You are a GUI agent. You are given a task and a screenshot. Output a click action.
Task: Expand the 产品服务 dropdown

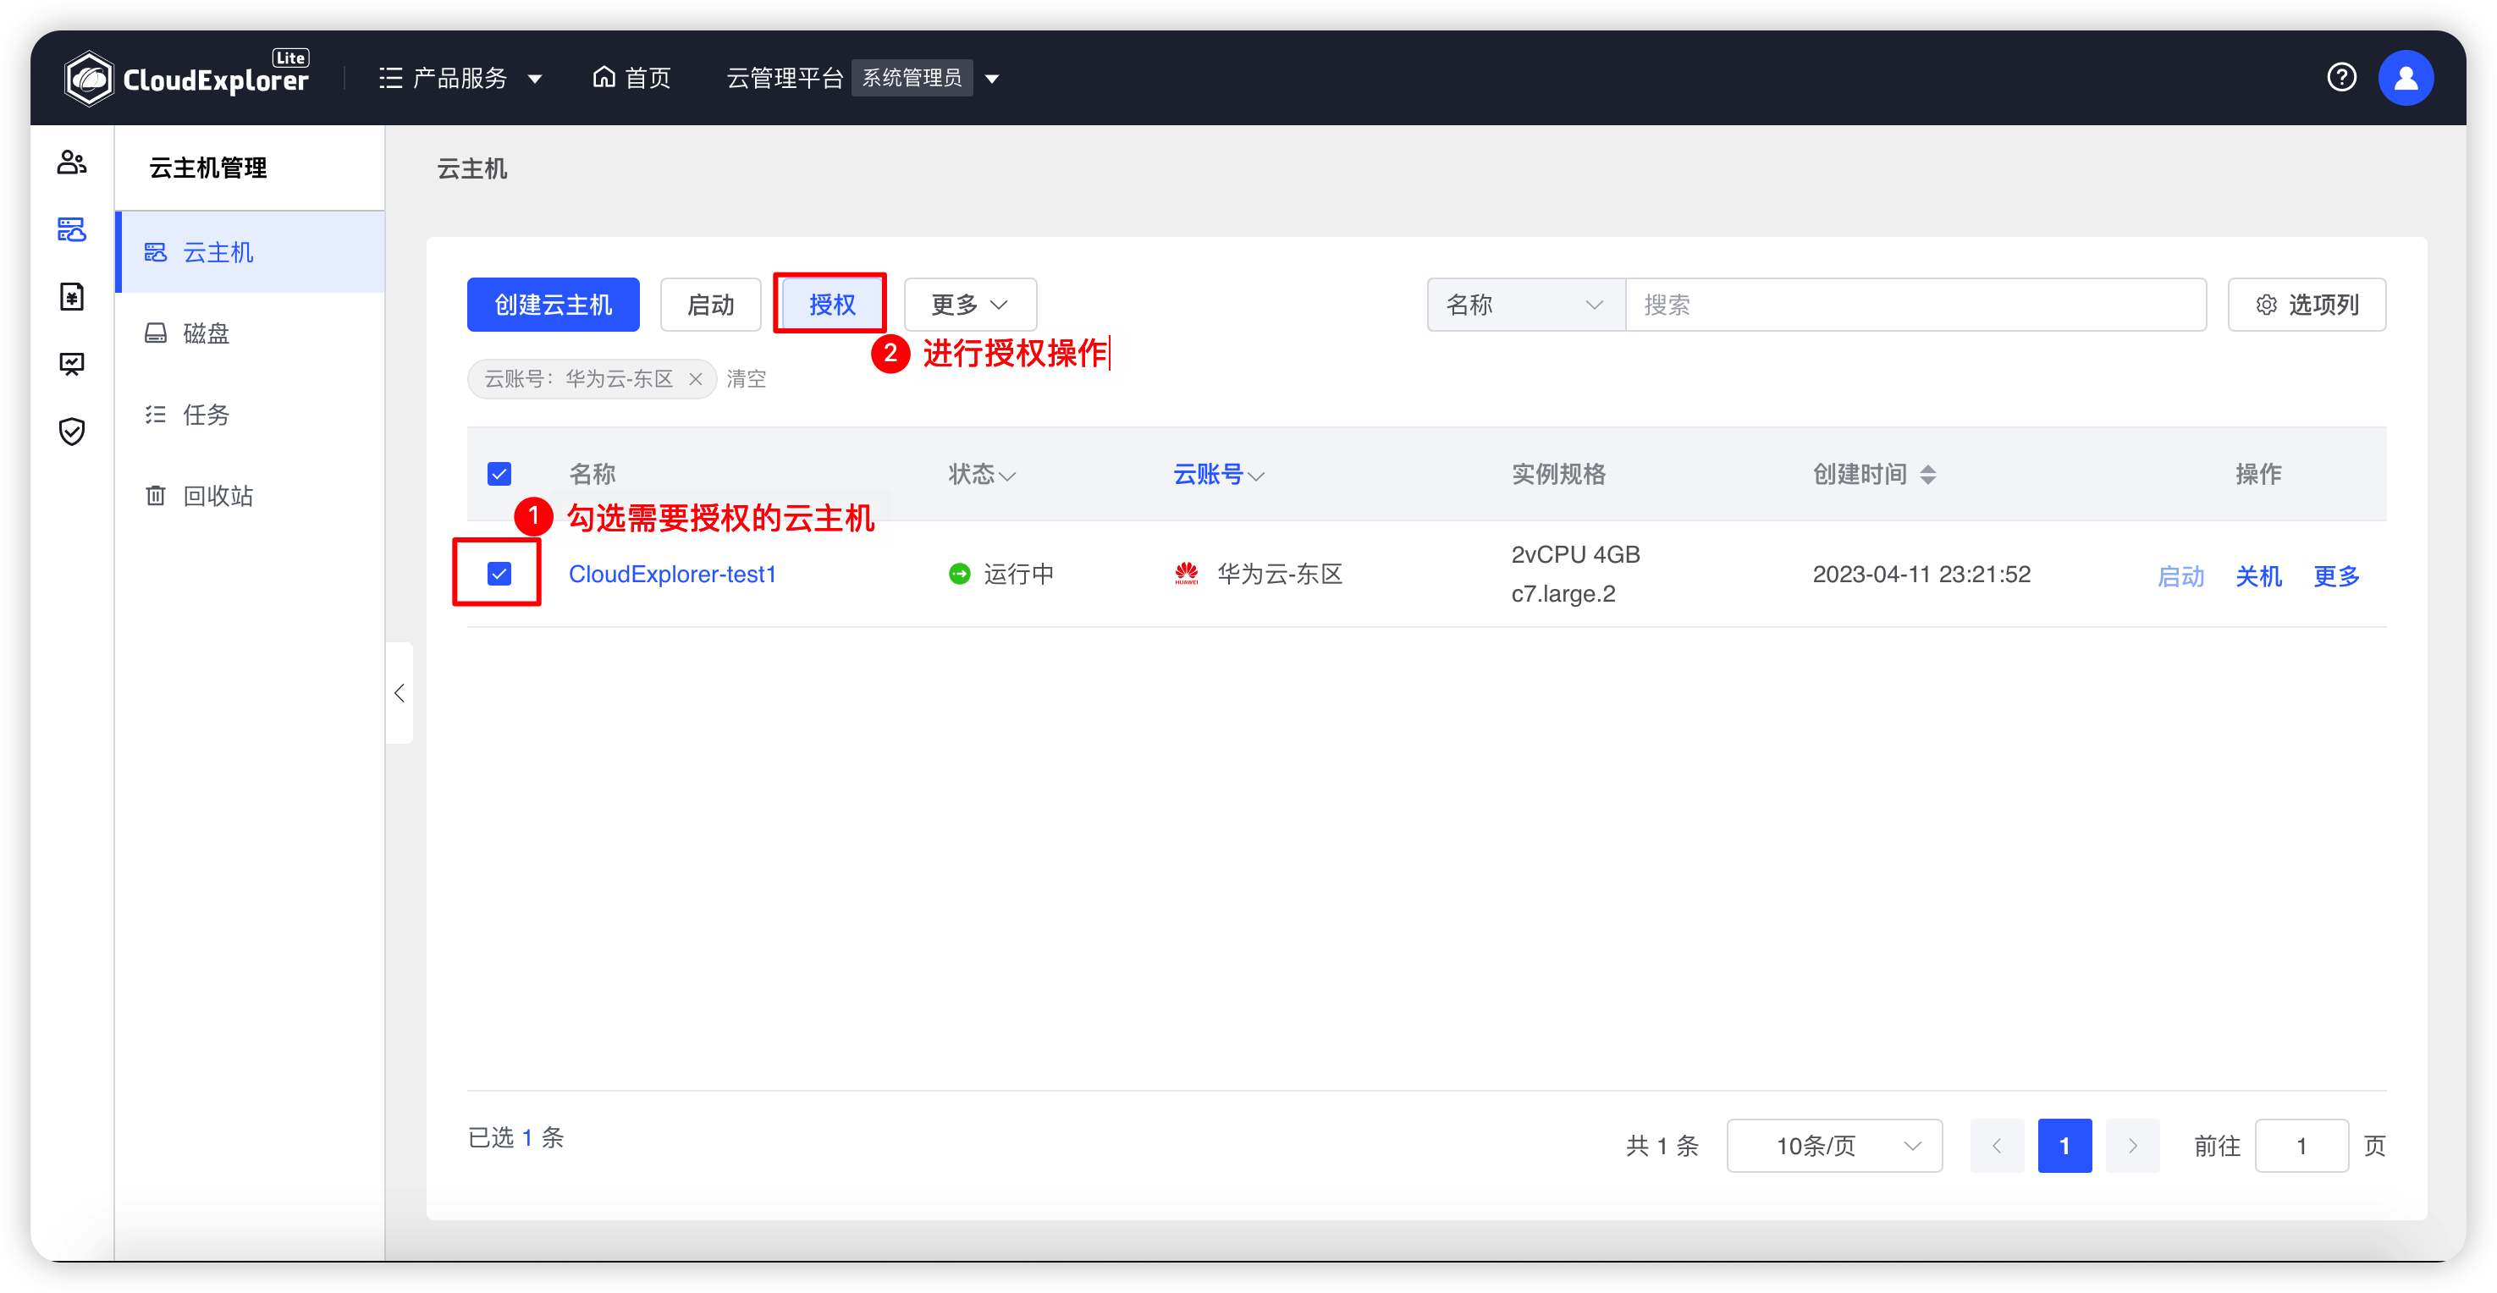coord(460,78)
